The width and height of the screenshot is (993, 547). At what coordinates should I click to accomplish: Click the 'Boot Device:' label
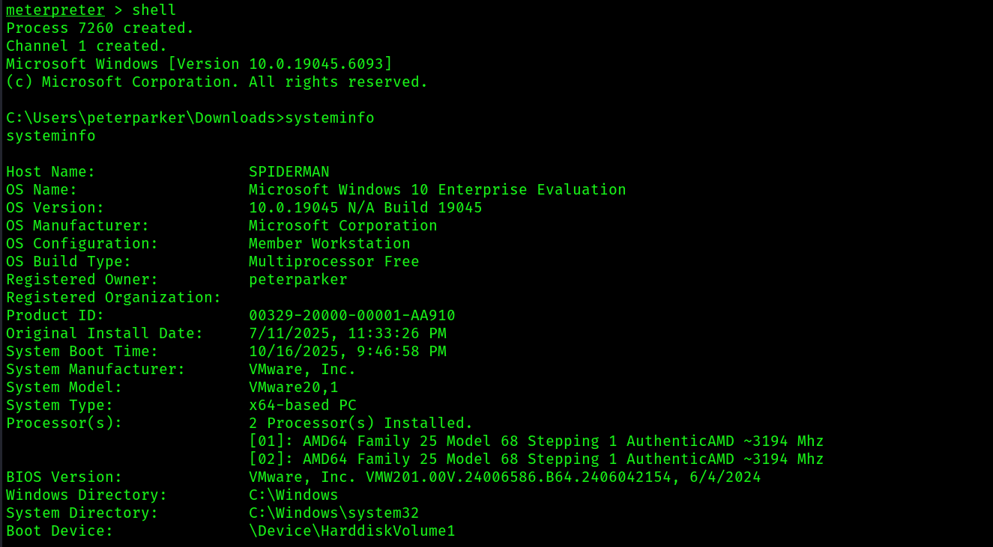click(x=60, y=531)
